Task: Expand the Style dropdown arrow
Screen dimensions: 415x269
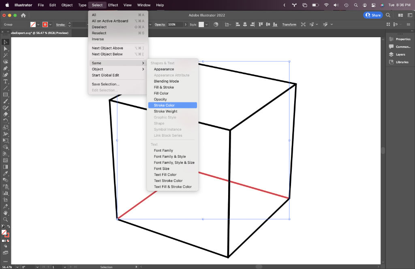Action: coord(207,25)
